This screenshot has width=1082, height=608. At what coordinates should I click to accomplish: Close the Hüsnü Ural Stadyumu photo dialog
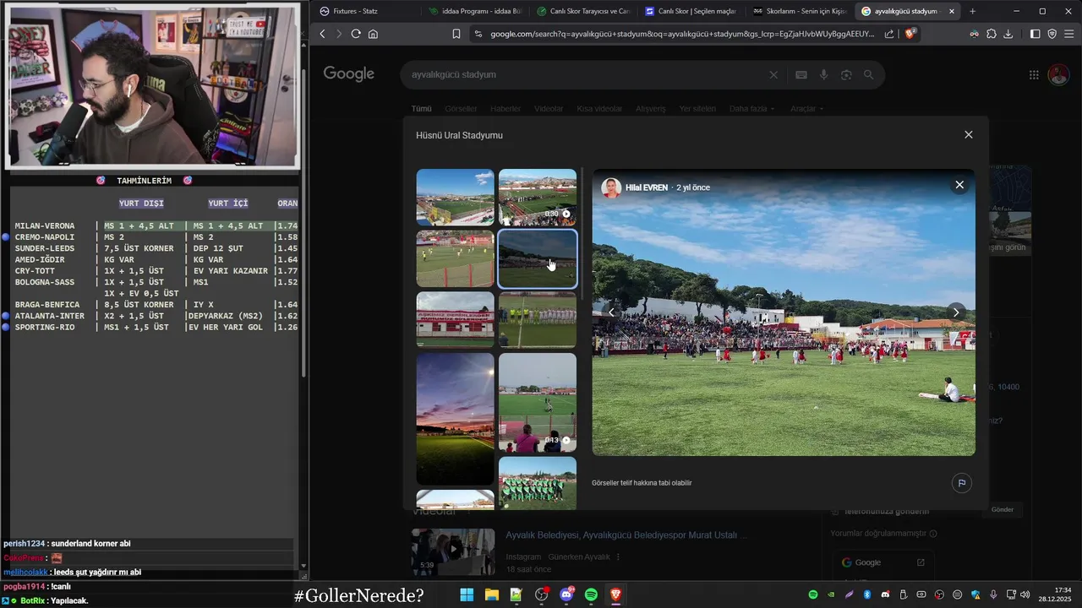(x=969, y=134)
